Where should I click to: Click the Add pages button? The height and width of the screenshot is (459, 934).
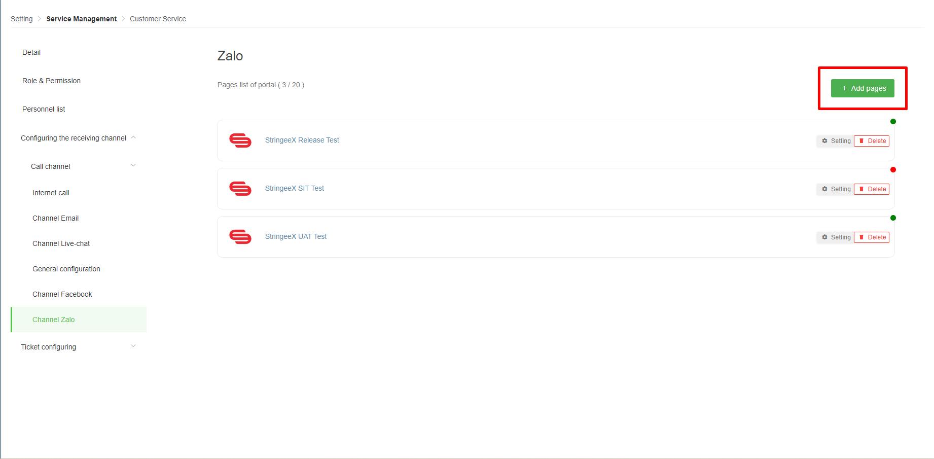[x=863, y=88]
